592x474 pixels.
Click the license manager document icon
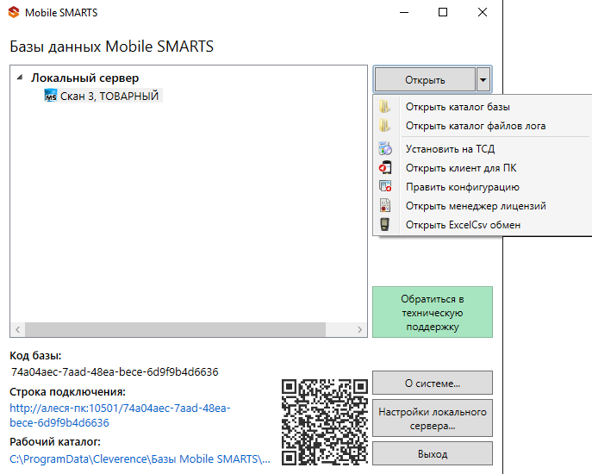pos(385,205)
